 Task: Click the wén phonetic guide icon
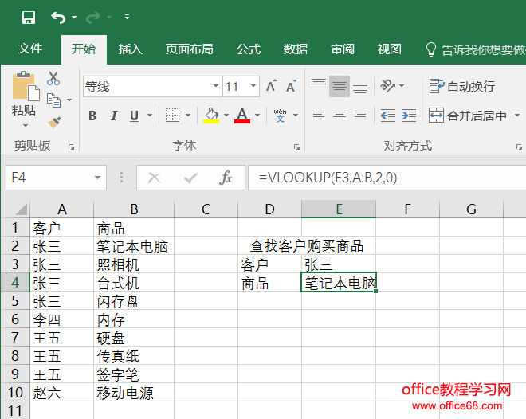click(x=280, y=116)
